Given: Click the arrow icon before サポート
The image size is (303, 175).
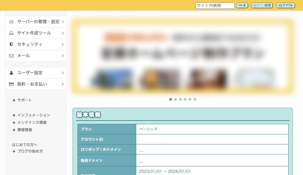Looking at the screenshot, I should coord(14,100).
